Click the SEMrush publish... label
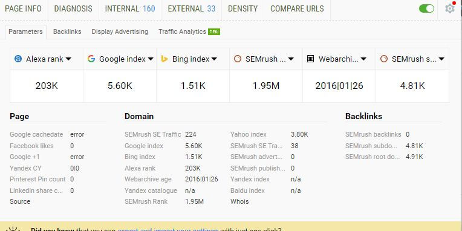462x231 pixels. point(258,168)
